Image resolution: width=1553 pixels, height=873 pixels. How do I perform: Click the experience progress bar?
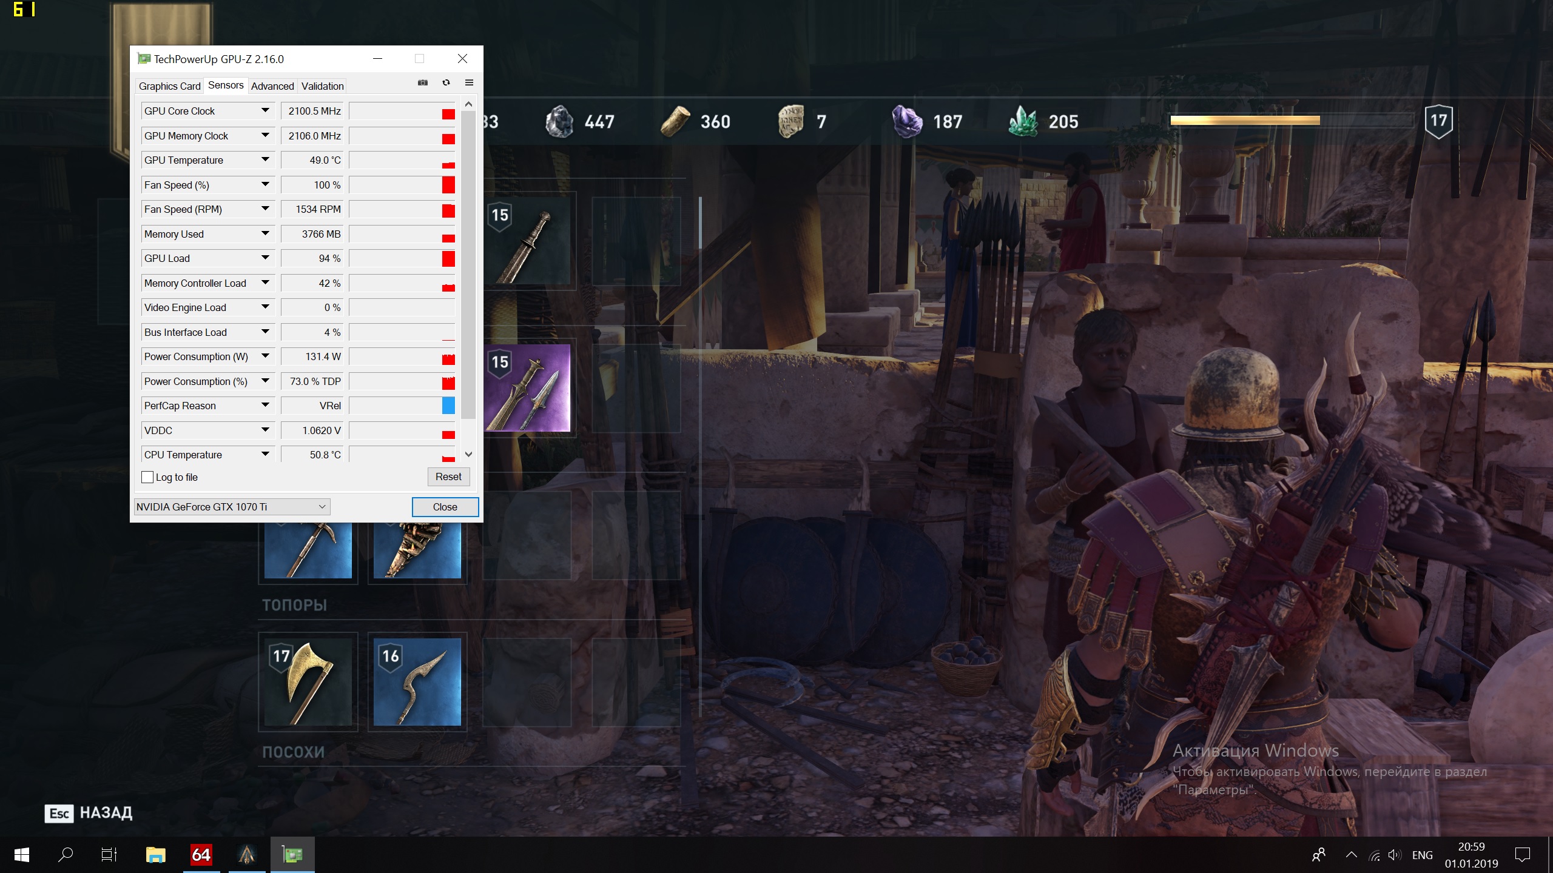pos(1292,121)
